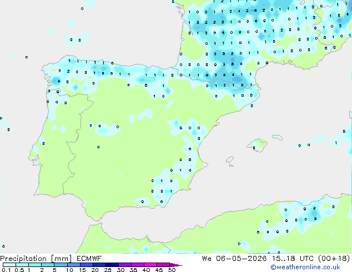The image size is (352, 272).
Task: Click the 0.1–0.5 mm palest legend swatch
Action: pyautogui.click(x=9, y=265)
